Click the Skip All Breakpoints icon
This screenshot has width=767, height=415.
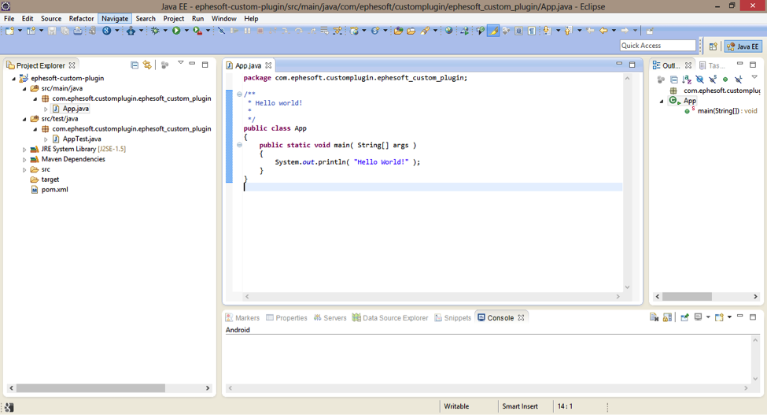point(222,31)
